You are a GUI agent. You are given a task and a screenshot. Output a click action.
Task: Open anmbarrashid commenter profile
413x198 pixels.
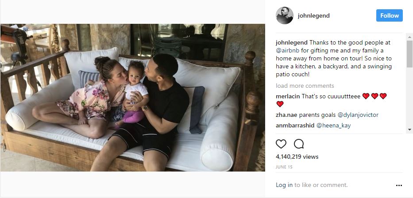point(295,125)
